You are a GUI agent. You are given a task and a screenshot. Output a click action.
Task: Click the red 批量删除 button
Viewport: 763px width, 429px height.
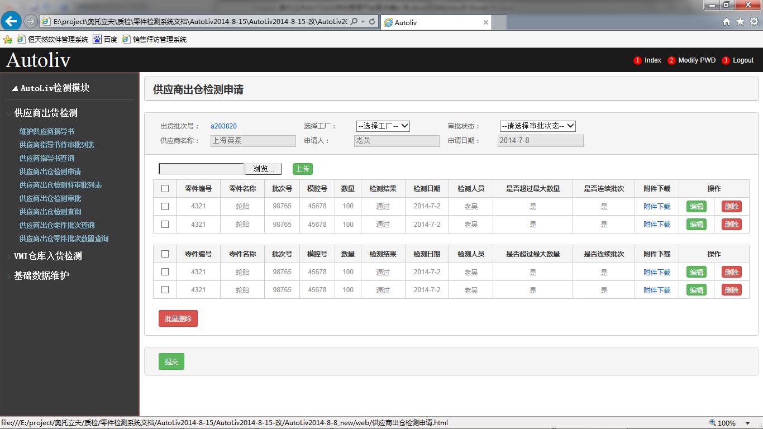click(x=178, y=318)
